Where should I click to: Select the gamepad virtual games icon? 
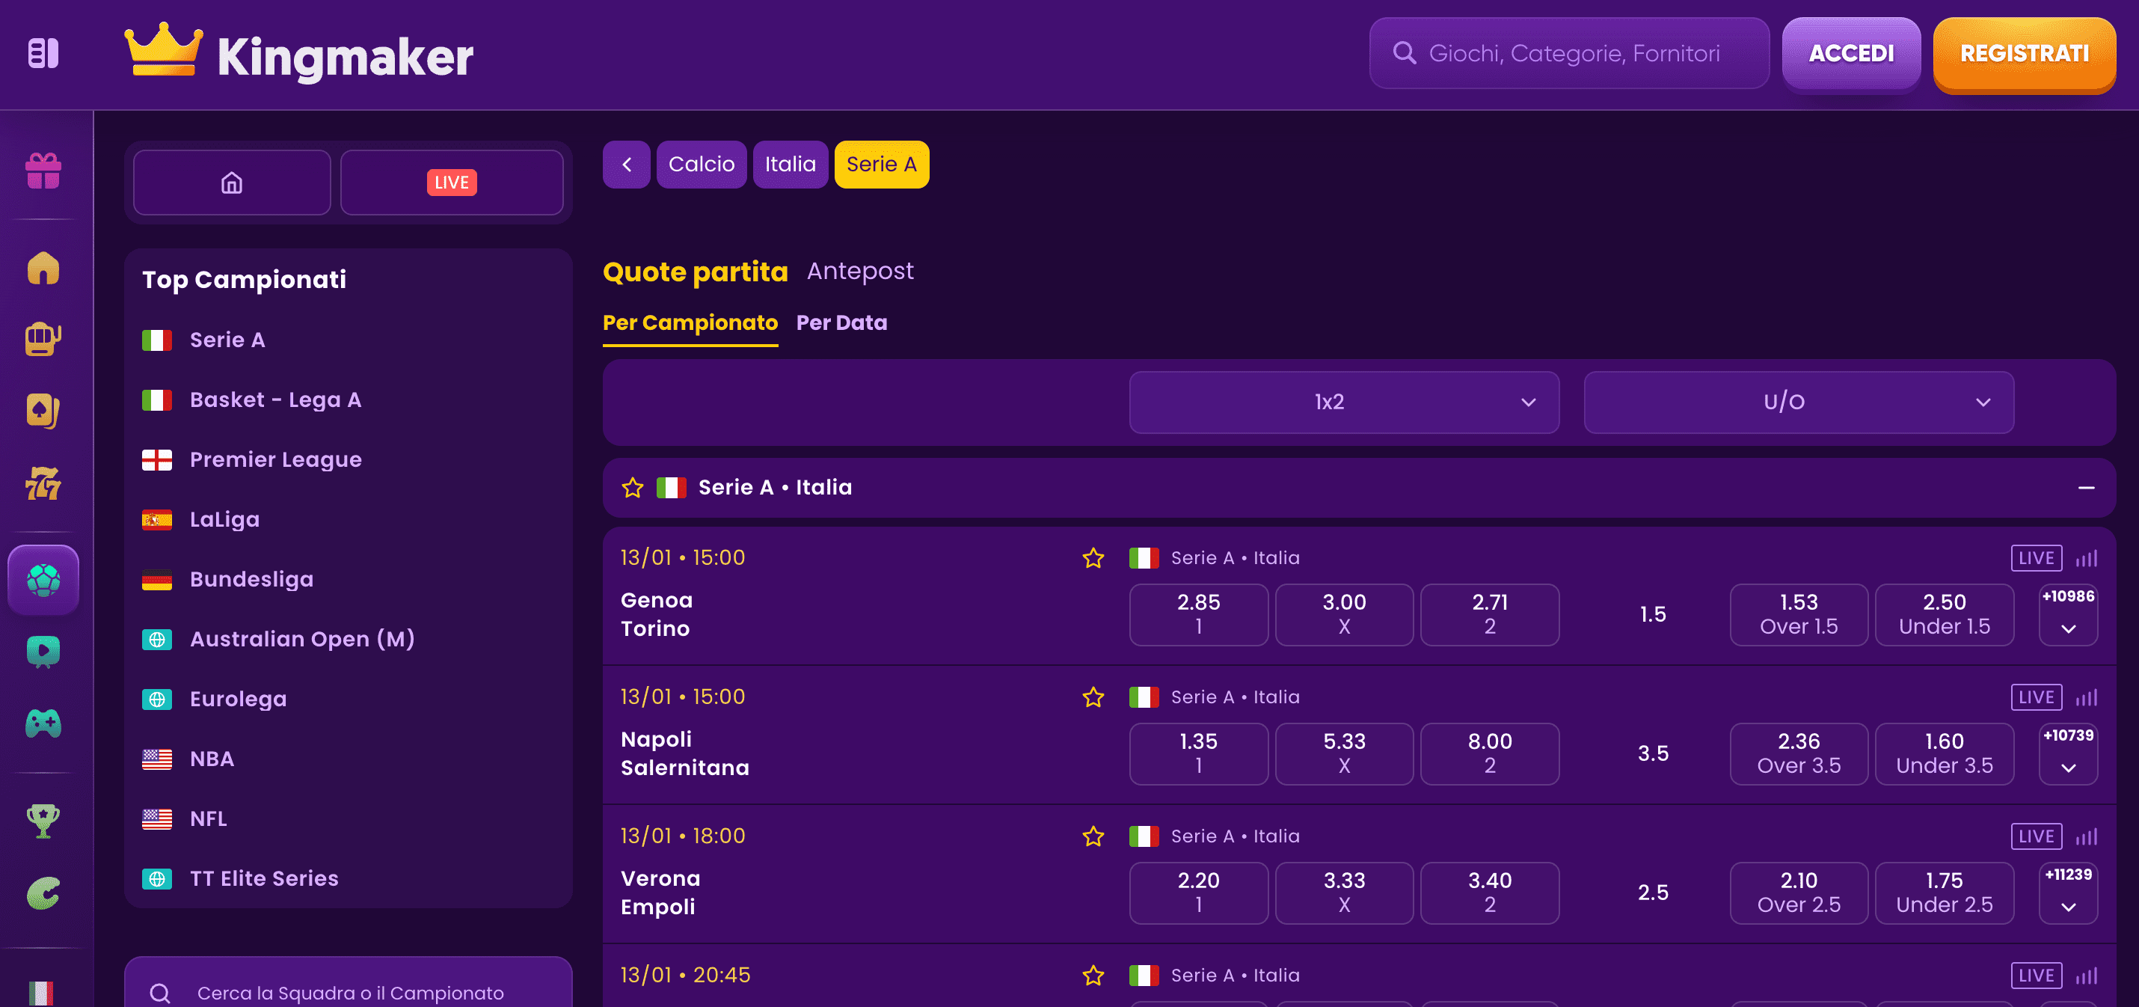(x=43, y=723)
